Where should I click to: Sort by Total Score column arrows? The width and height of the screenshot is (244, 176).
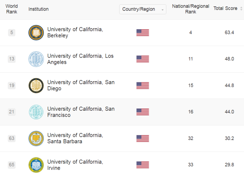[x=241, y=9]
